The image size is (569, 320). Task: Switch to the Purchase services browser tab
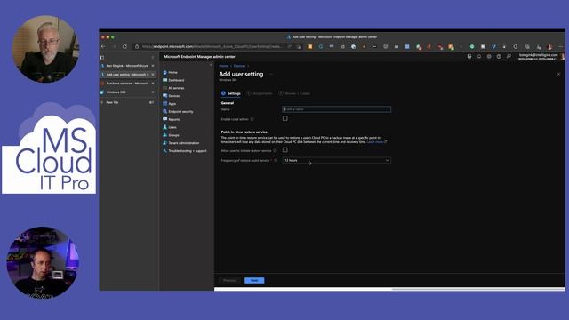[127, 83]
